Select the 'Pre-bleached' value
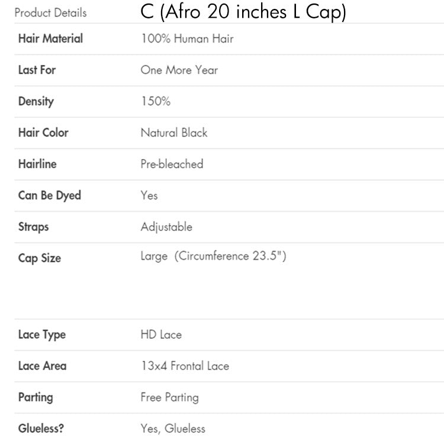The width and height of the screenshot is (444, 444). (x=172, y=164)
